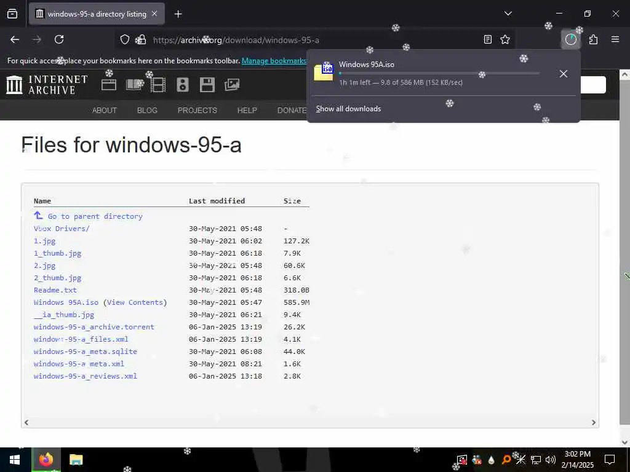Open the PROJECTS menu item
This screenshot has height=472, width=630.
pyautogui.click(x=197, y=111)
